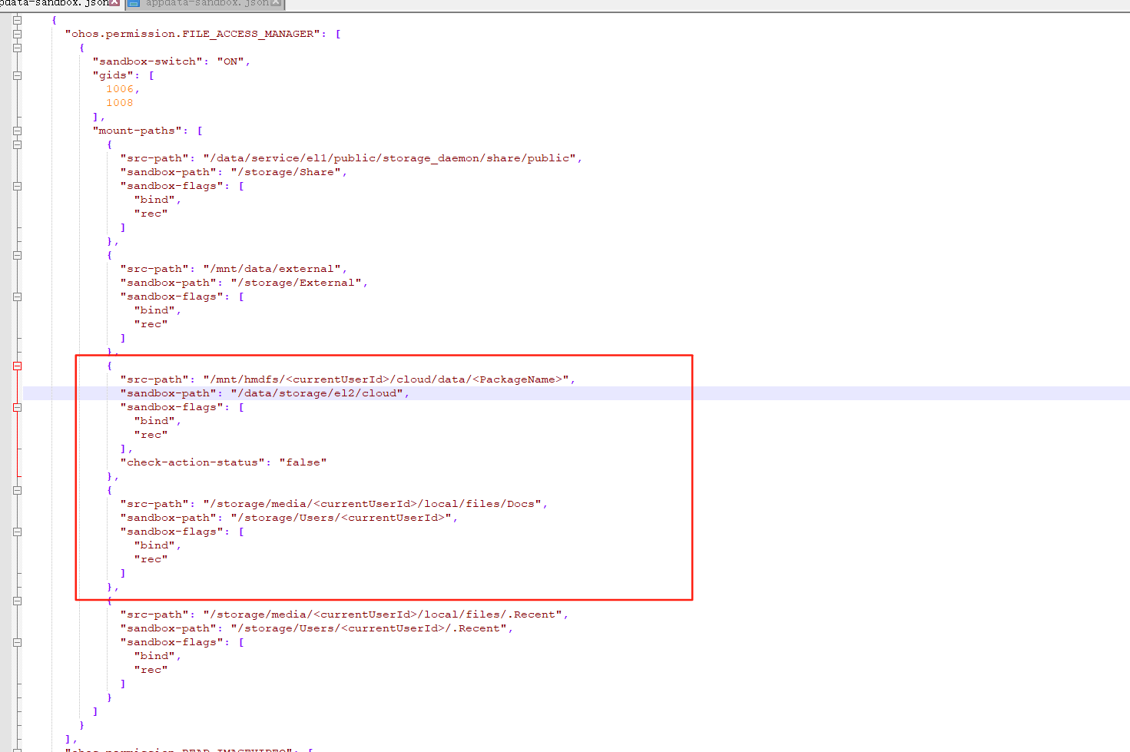Click "bind" flag under /storage/External
Viewport: 1130px width, 752px height.
click(x=154, y=310)
